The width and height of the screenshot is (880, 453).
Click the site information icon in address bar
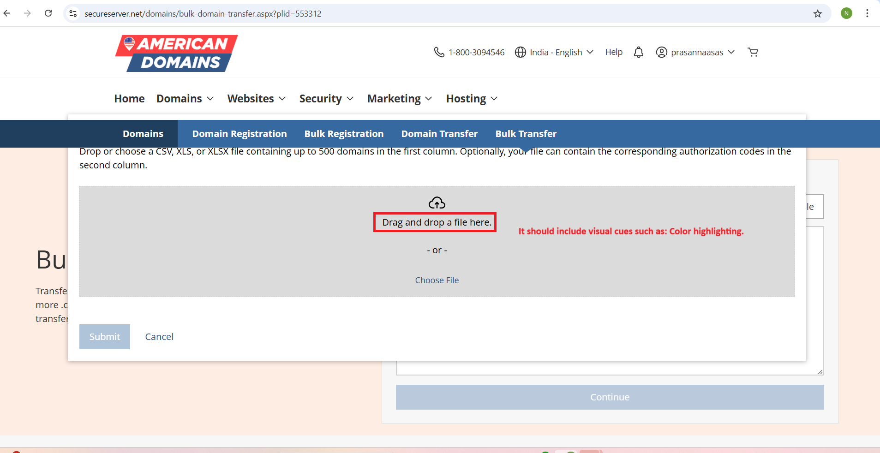pyautogui.click(x=73, y=13)
